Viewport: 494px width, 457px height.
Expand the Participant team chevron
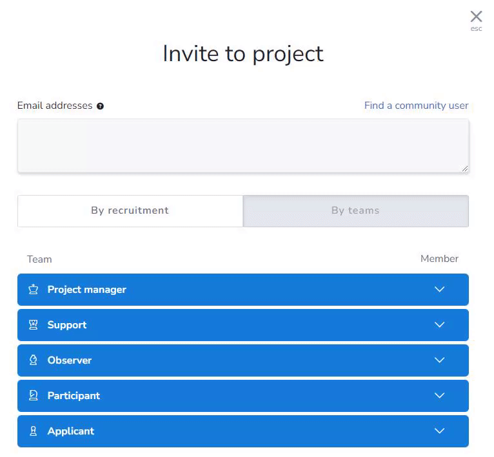439,395
